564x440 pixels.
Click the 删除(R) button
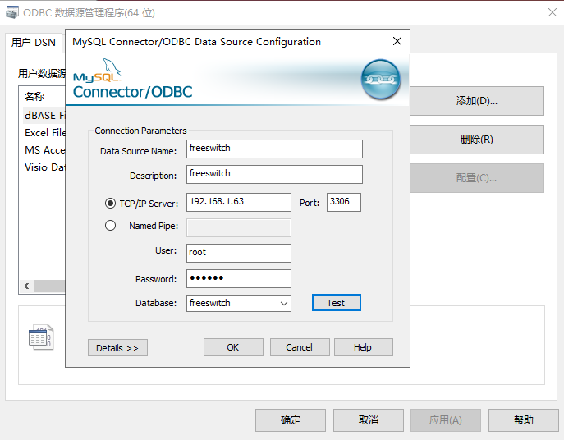coord(477,140)
